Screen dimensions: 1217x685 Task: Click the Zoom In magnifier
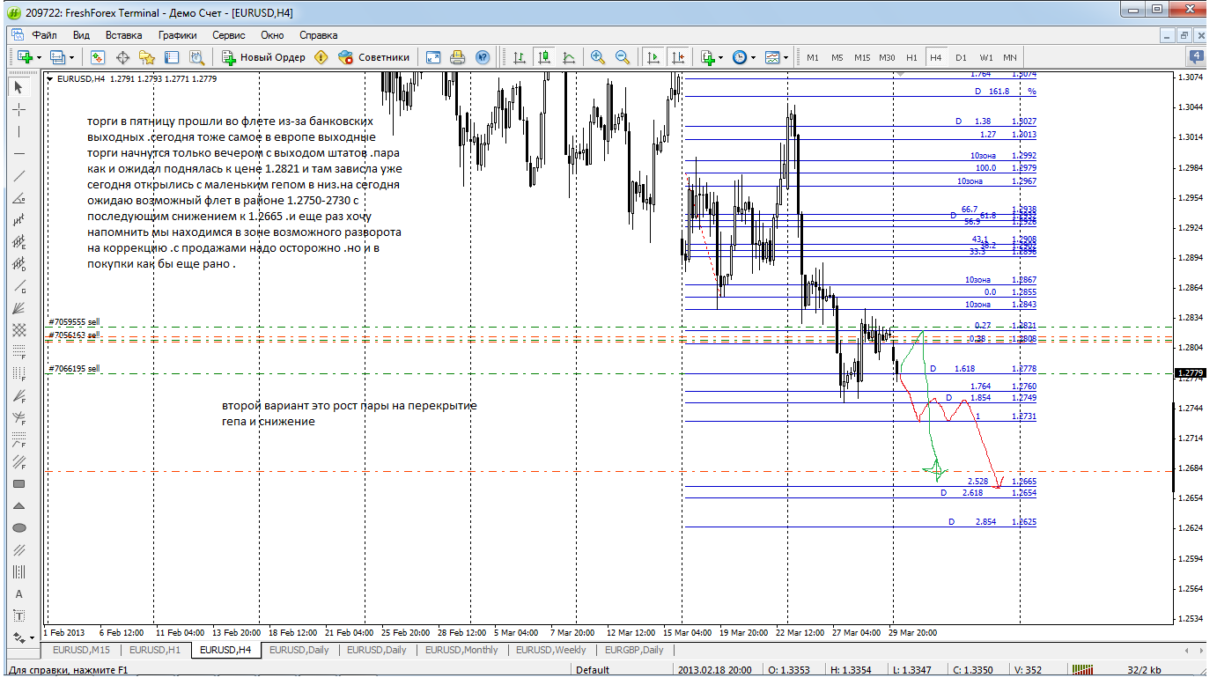(x=598, y=57)
